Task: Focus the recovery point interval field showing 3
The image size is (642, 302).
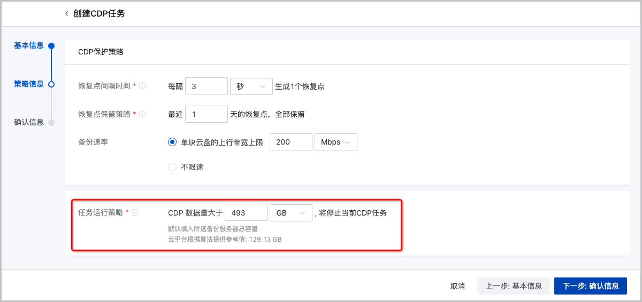Action: coord(207,86)
